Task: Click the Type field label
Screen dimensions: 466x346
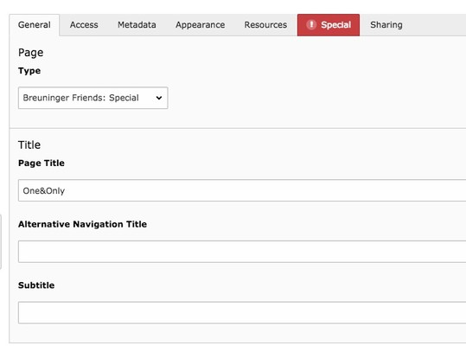Action: point(29,71)
